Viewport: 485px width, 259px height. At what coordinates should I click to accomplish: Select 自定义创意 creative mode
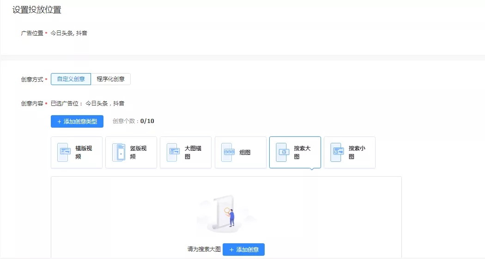71,79
